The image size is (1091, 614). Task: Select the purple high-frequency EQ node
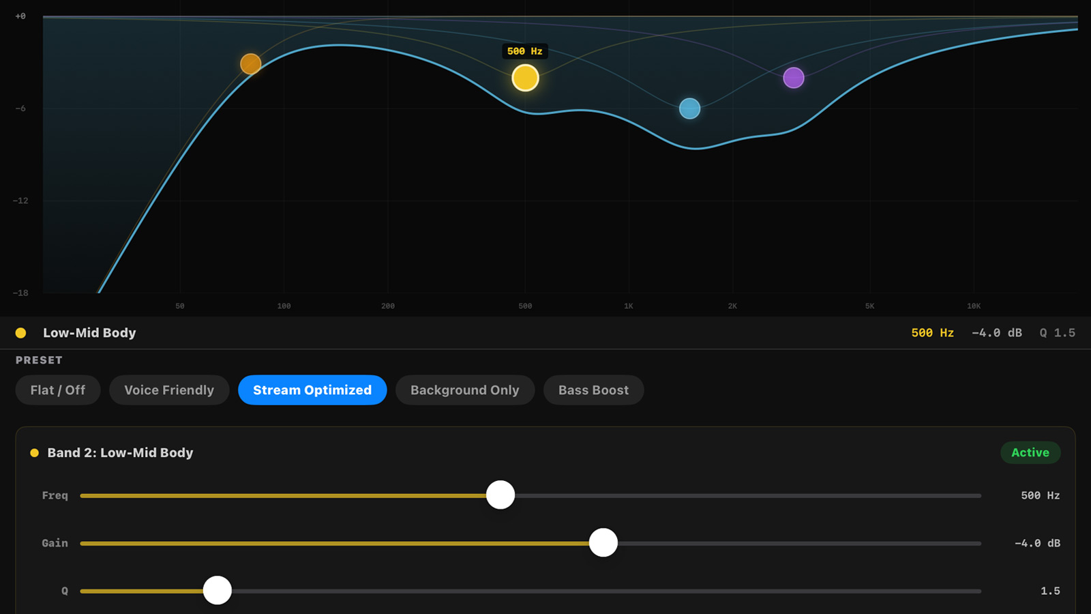click(x=794, y=78)
